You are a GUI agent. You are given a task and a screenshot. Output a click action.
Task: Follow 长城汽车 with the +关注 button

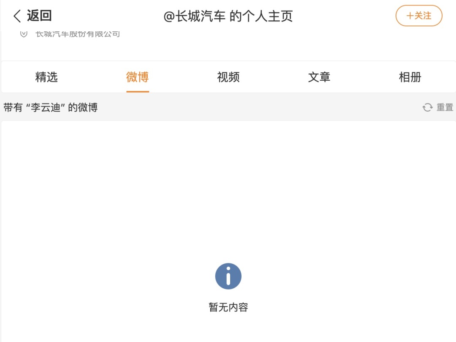pyautogui.click(x=419, y=16)
